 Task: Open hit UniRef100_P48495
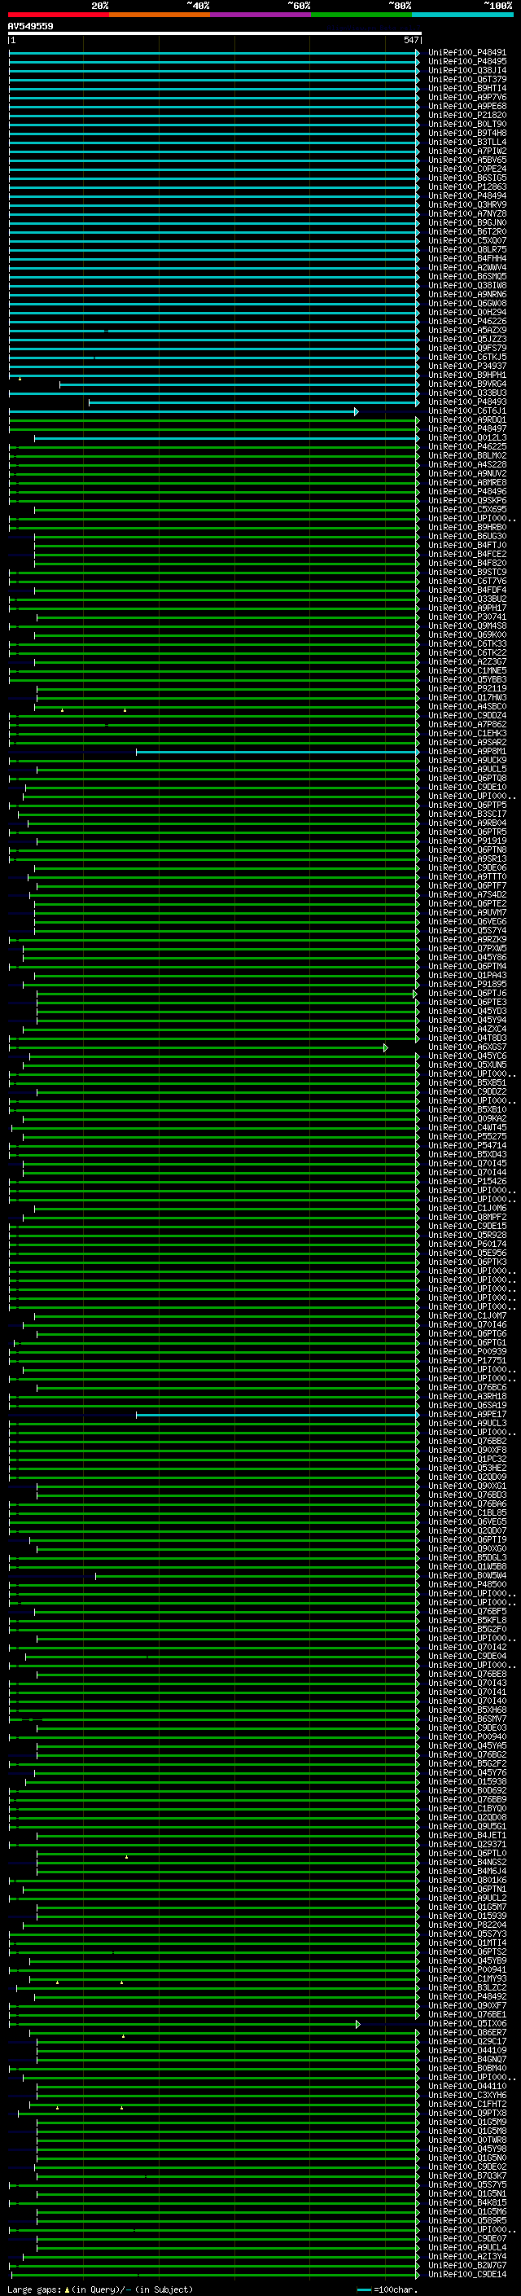click(467, 62)
